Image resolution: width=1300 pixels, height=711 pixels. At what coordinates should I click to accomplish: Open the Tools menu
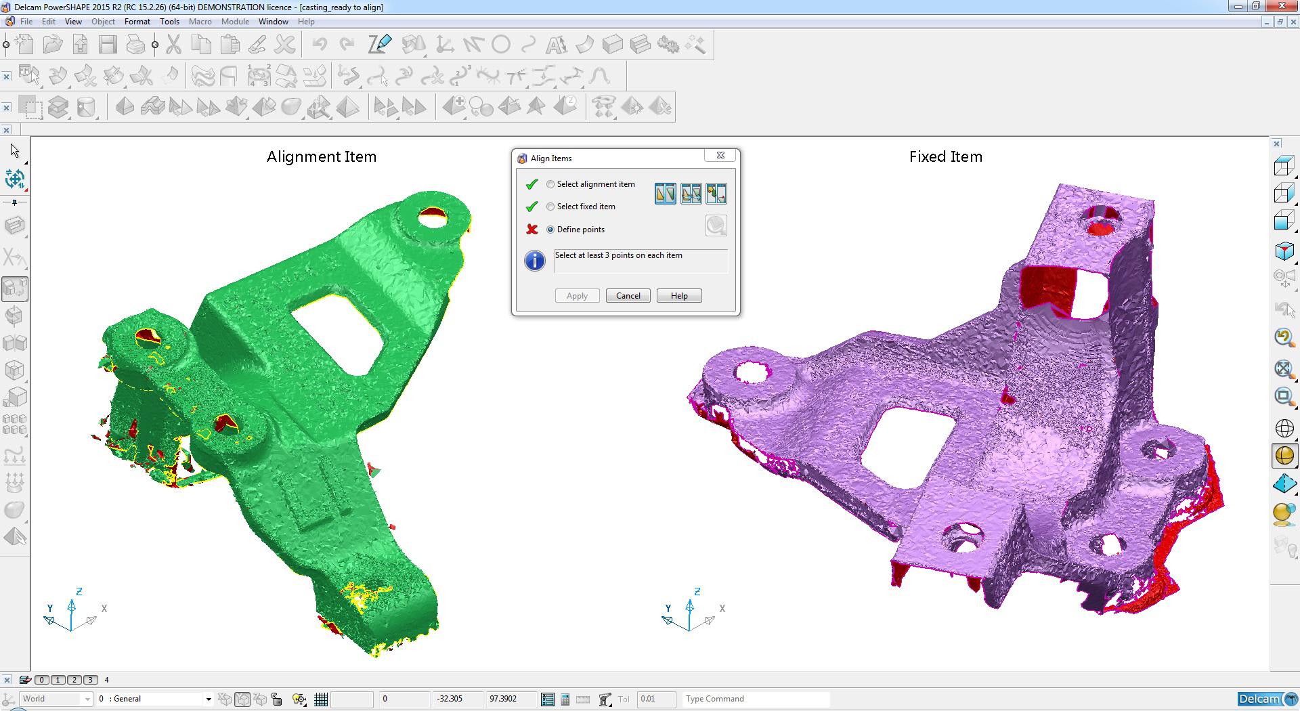pyautogui.click(x=169, y=22)
